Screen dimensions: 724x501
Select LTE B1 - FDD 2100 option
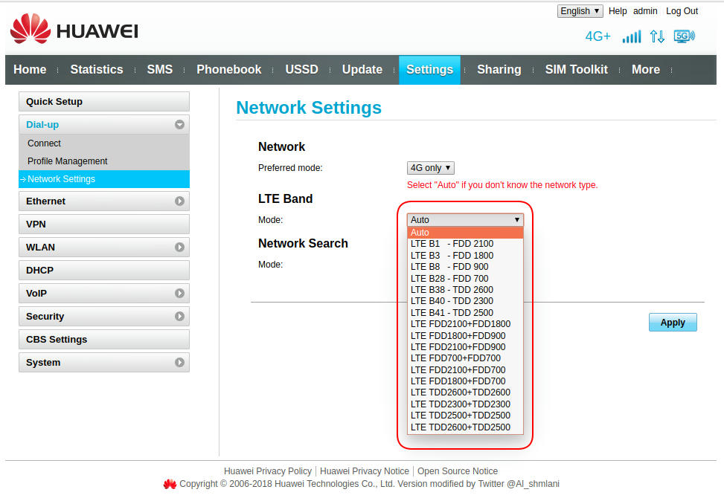(x=465, y=244)
